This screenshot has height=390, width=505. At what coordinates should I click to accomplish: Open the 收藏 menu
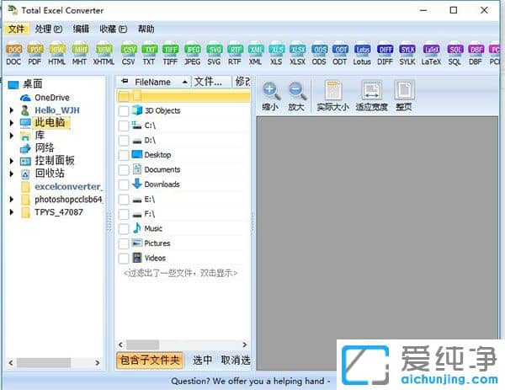[113, 29]
